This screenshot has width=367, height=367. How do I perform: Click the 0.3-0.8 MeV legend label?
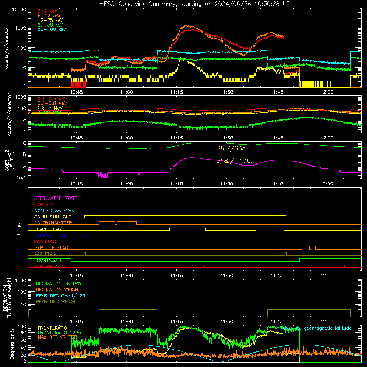point(52,103)
